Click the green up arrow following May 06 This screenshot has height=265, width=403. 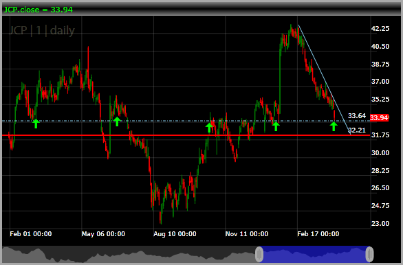tap(117, 122)
